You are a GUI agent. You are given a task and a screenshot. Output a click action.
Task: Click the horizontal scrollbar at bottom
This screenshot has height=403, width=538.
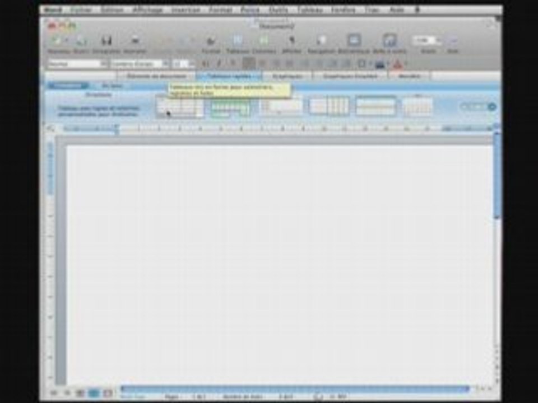[x=295, y=388]
